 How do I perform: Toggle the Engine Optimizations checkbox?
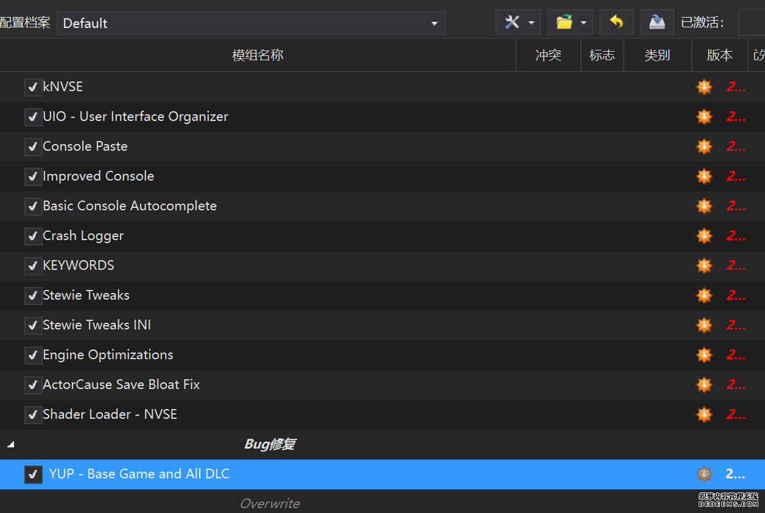pos(33,356)
